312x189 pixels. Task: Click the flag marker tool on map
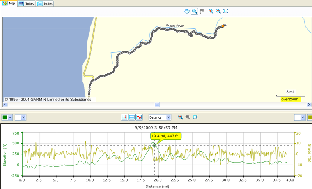point(202,11)
